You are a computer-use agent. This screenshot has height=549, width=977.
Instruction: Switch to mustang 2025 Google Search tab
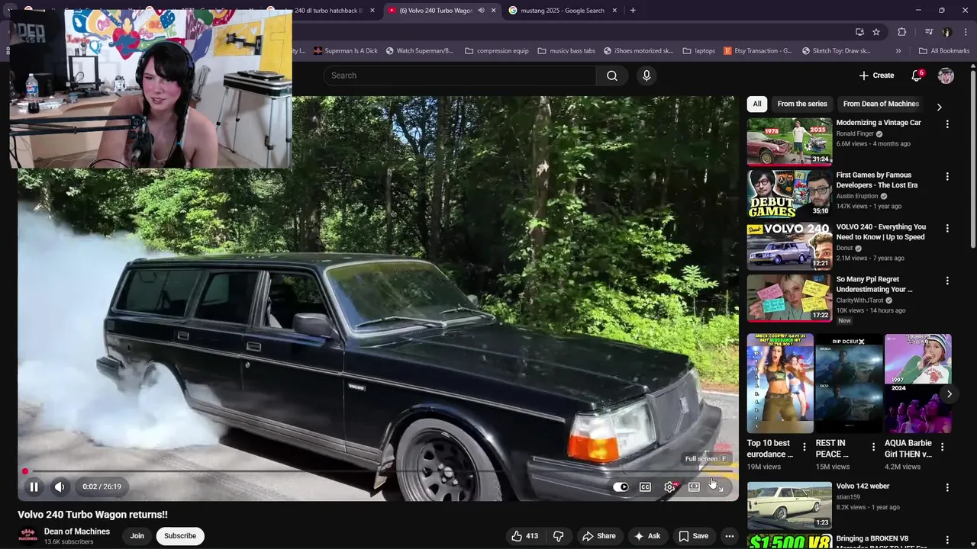563,11
